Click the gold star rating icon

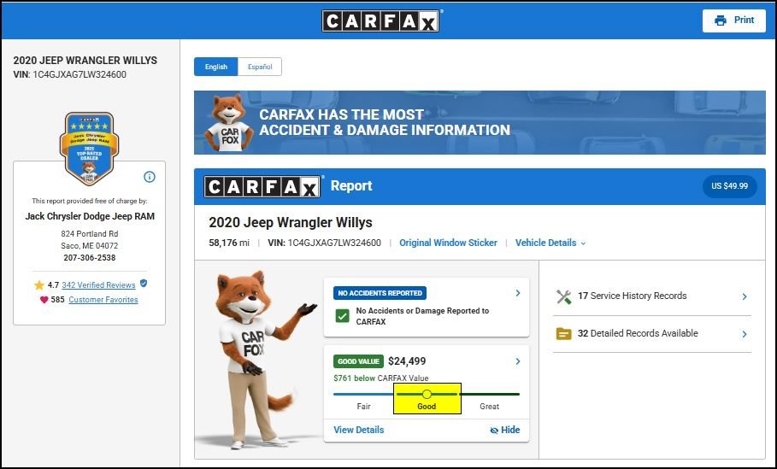pyautogui.click(x=39, y=284)
